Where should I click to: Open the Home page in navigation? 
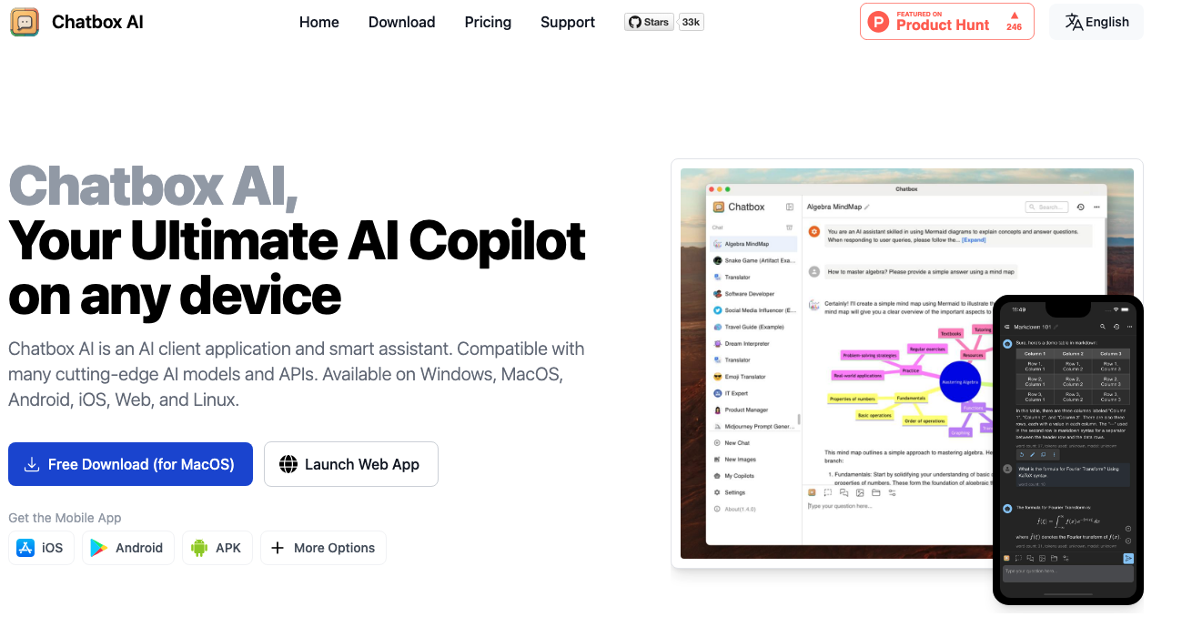319,22
